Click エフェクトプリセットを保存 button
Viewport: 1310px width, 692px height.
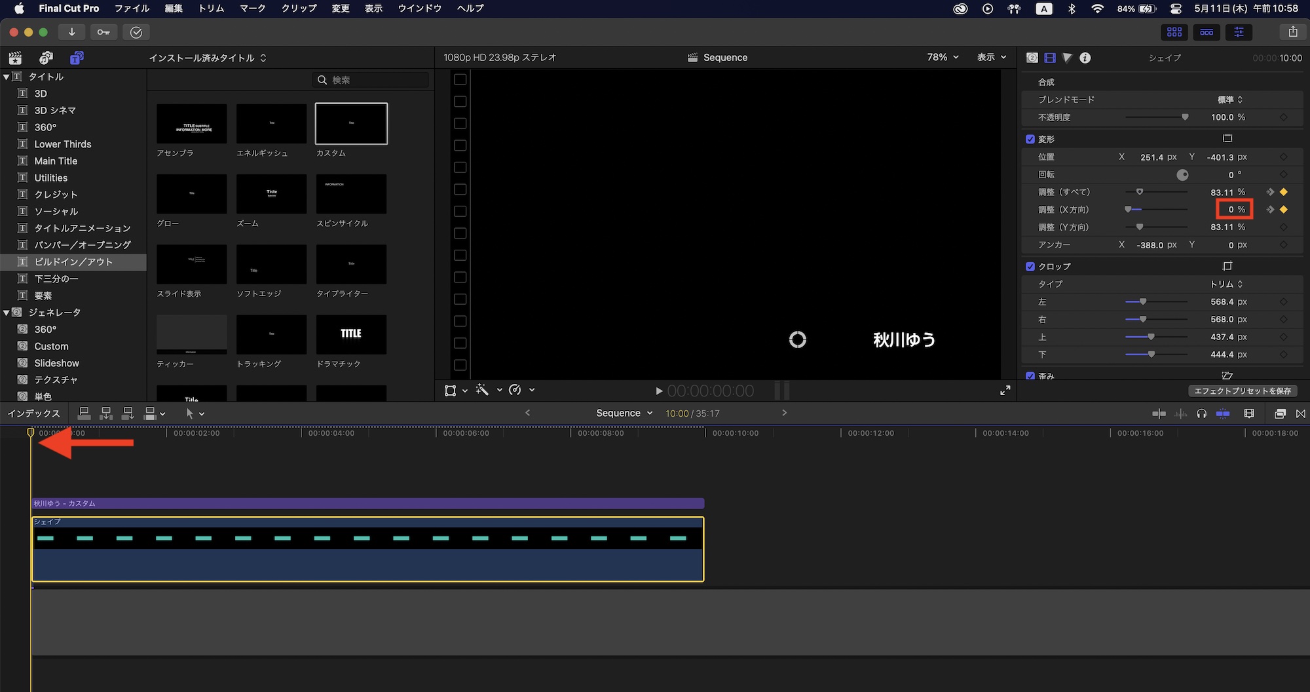[1242, 391]
